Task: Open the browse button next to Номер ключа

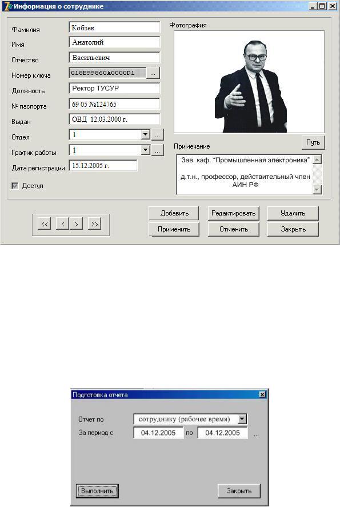Action: coord(153,73)
